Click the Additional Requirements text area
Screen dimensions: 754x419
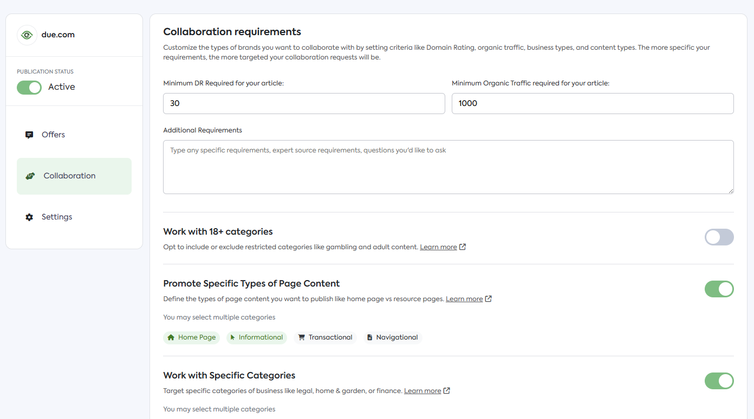pyautogui.click(x=448, y=167)
